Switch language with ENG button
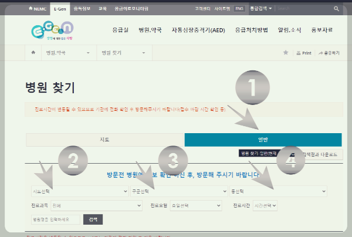 pyautogui.click(x=239, y=9)
